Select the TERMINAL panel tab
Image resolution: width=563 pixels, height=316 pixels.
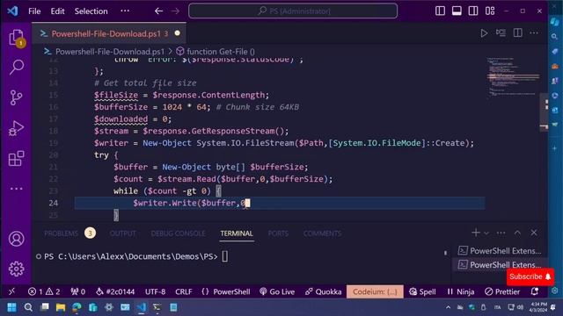(237, 233)
